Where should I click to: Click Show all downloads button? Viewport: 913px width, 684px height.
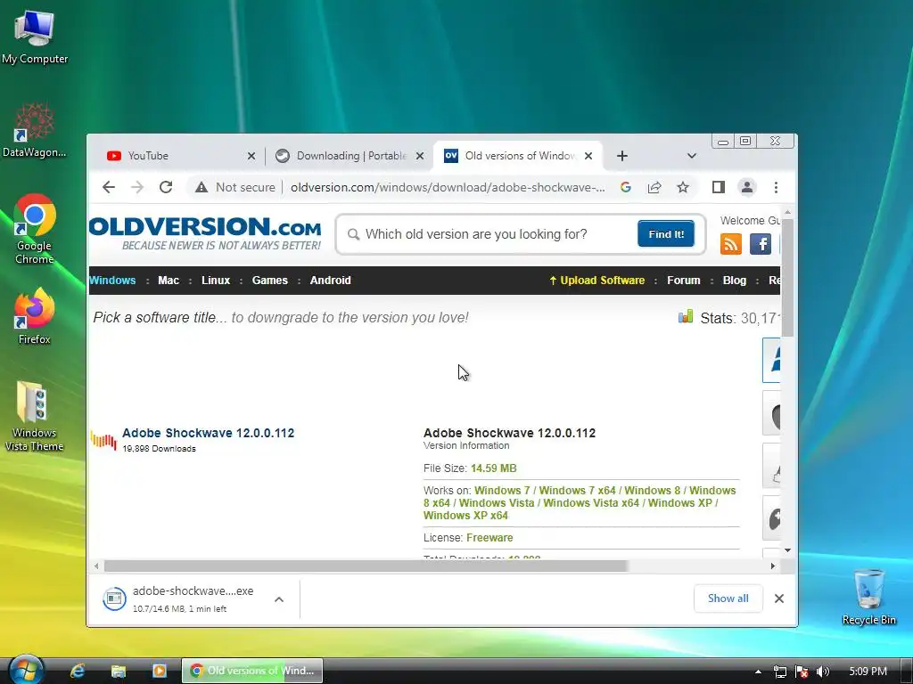pyautogui.click(x=728, y=598)
